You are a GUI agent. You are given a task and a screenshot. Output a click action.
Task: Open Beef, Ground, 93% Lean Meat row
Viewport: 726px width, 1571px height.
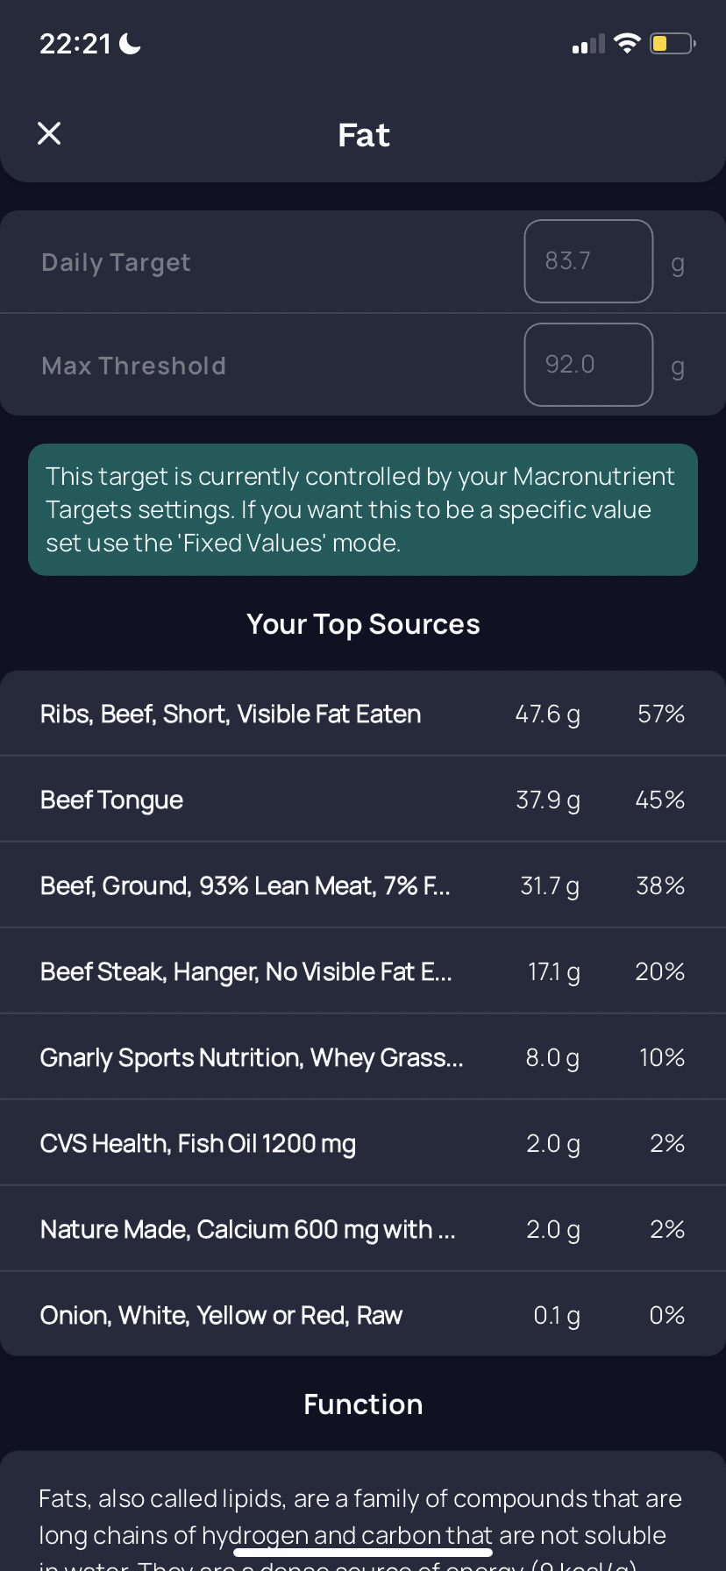click(x=363, y=885)
